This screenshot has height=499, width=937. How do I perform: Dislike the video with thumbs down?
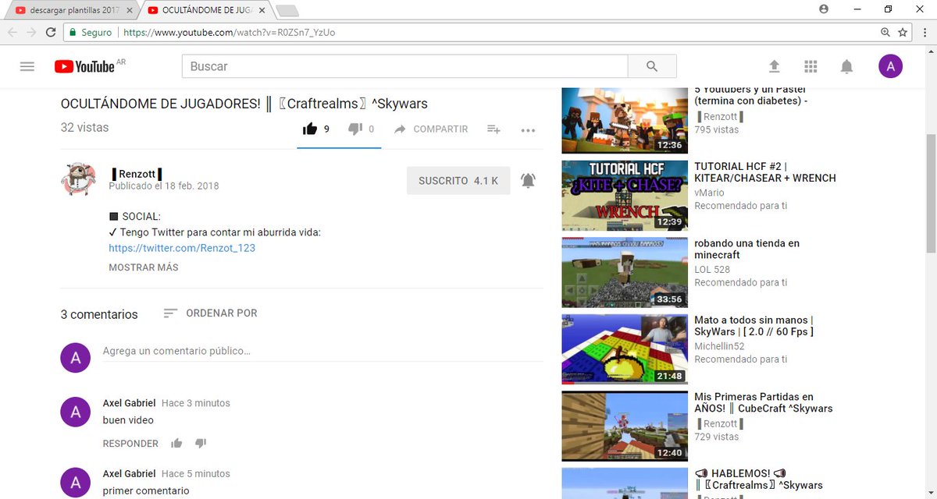pyautogui.click(x=354, y=129)
